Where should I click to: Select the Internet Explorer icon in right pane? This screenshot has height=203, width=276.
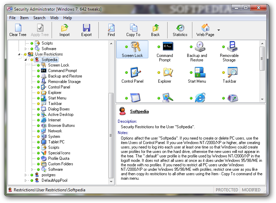(200, 97)
